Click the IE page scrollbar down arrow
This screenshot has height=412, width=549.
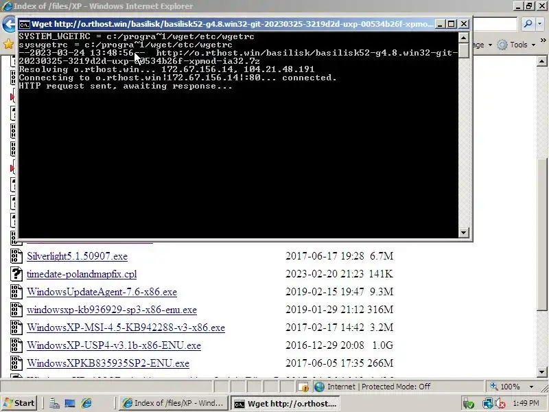click(x=541, y=372)
